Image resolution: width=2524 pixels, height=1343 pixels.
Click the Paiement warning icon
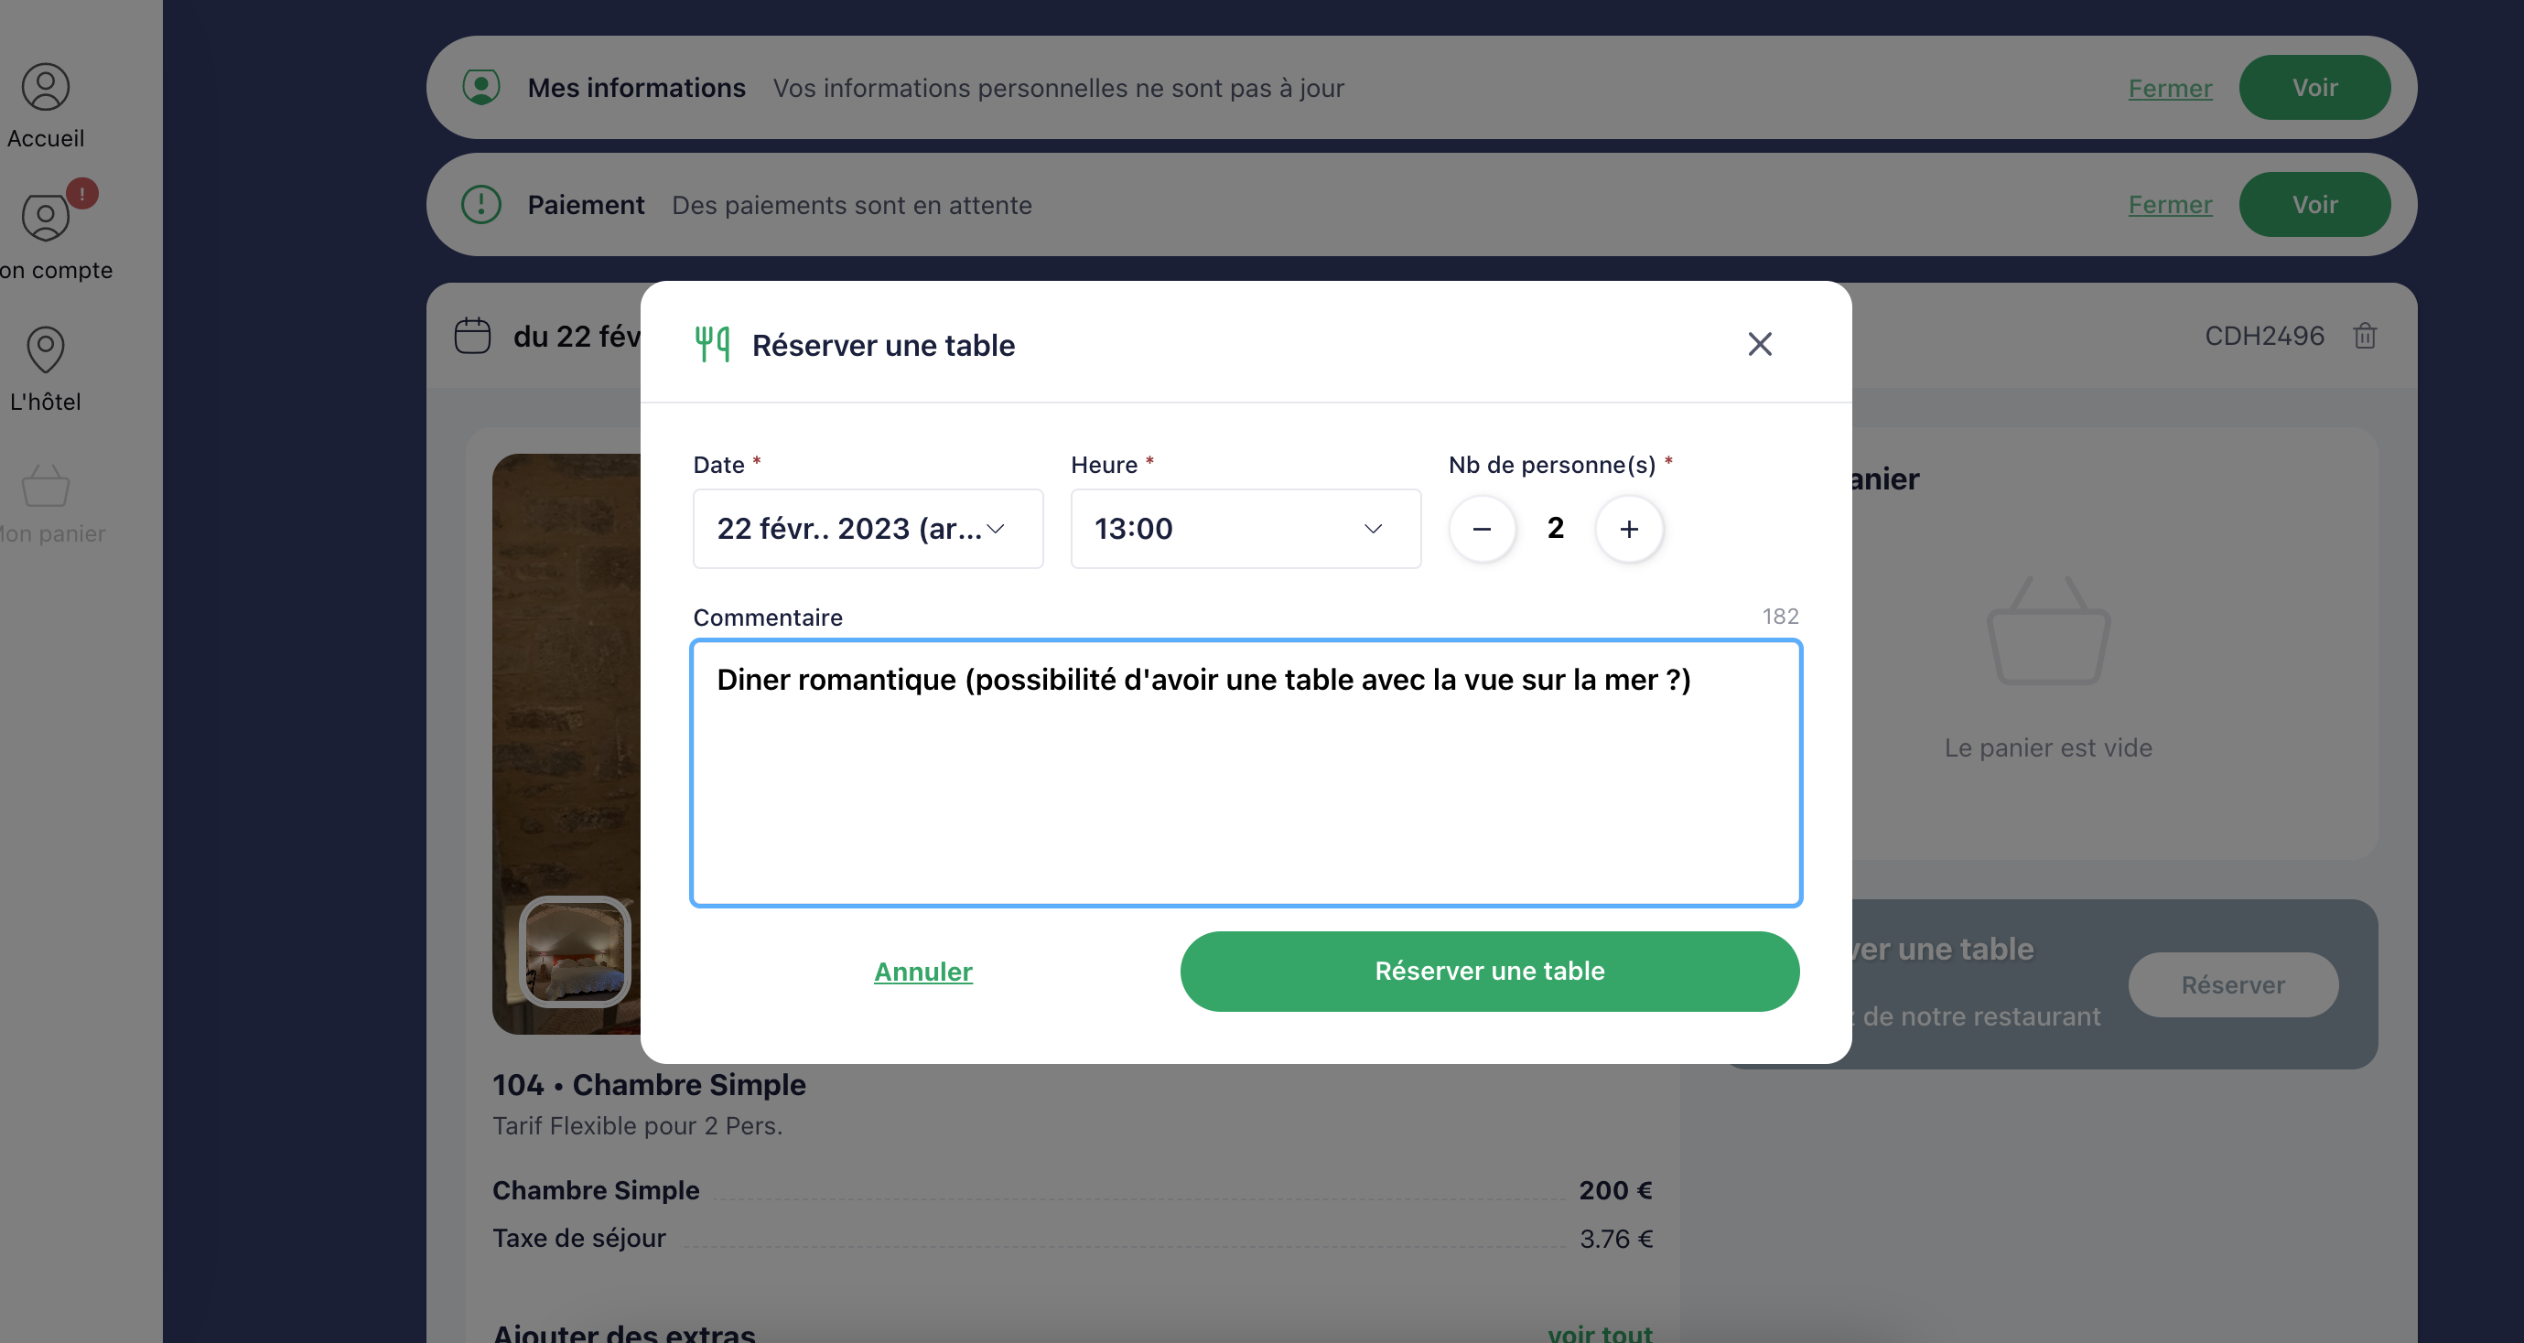481,205
